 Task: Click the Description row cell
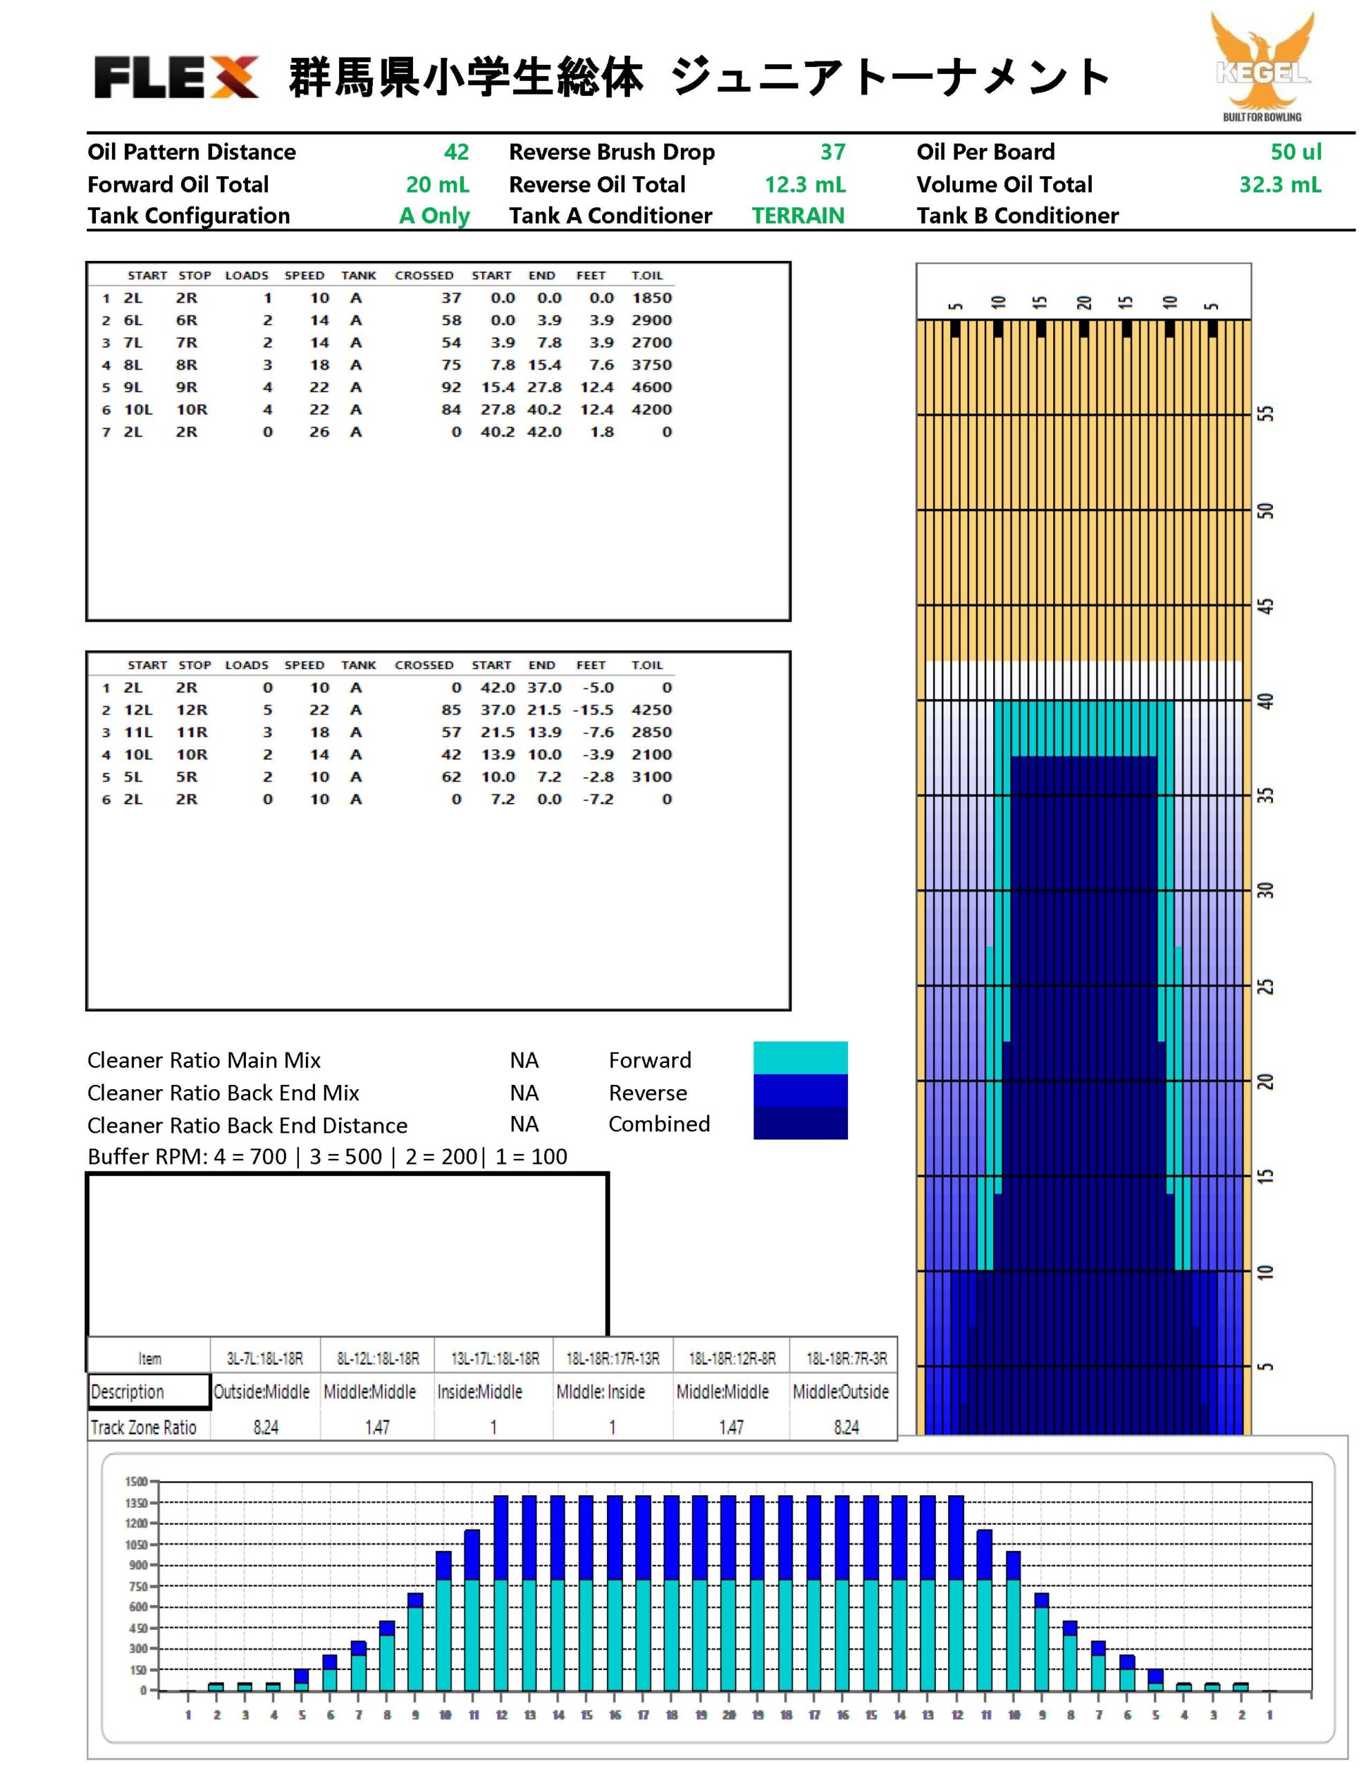pos(150,1392)
